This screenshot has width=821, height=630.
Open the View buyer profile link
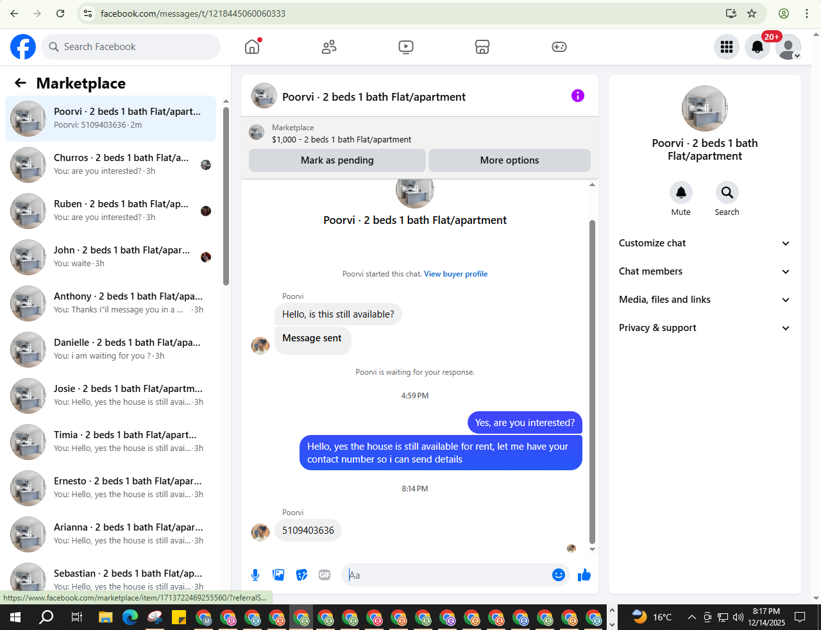pos(455,274)
